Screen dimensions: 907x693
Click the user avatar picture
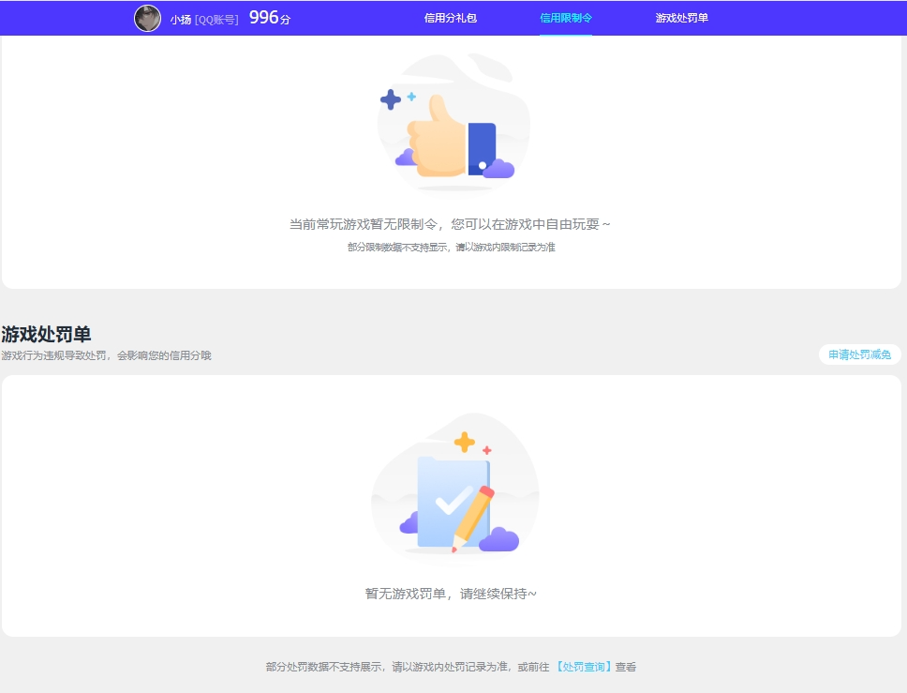tap(147, 19)
